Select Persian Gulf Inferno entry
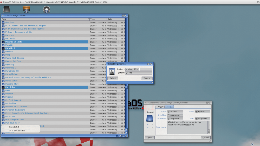 tap(16, 107)
